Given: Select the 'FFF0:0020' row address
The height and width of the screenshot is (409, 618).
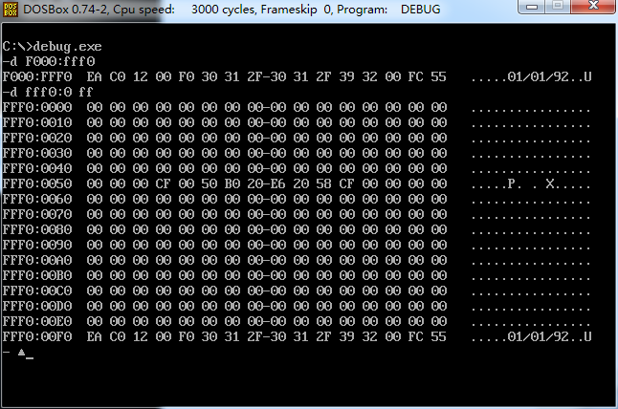Looking at the screenshot, I should (x=37, y=139).
